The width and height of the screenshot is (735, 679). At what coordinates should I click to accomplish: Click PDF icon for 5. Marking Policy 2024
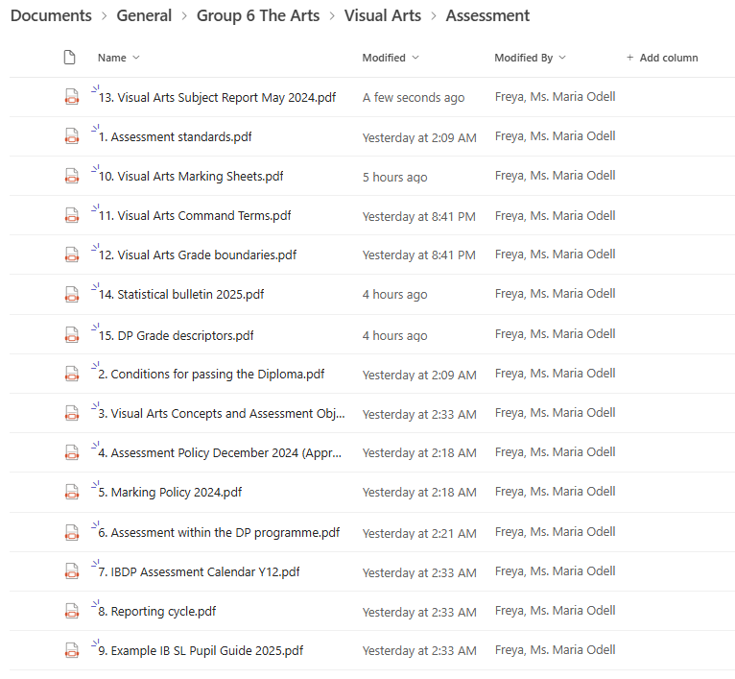[72, 493]
